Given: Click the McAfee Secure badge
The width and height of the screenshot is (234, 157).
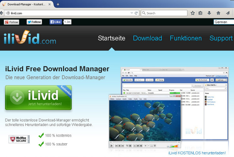Looking at the screenshot, I should pyautogui.click(x=19, y=139).
